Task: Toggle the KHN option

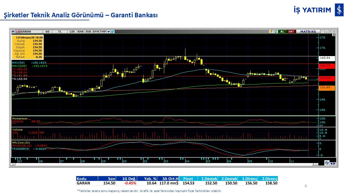Action: pos(81,32)
